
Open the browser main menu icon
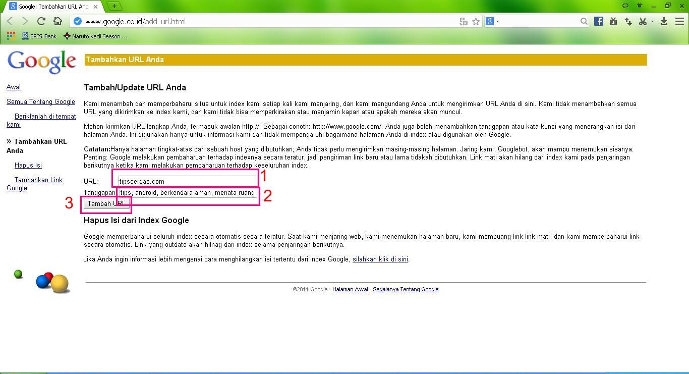click(x=679, y=21)
